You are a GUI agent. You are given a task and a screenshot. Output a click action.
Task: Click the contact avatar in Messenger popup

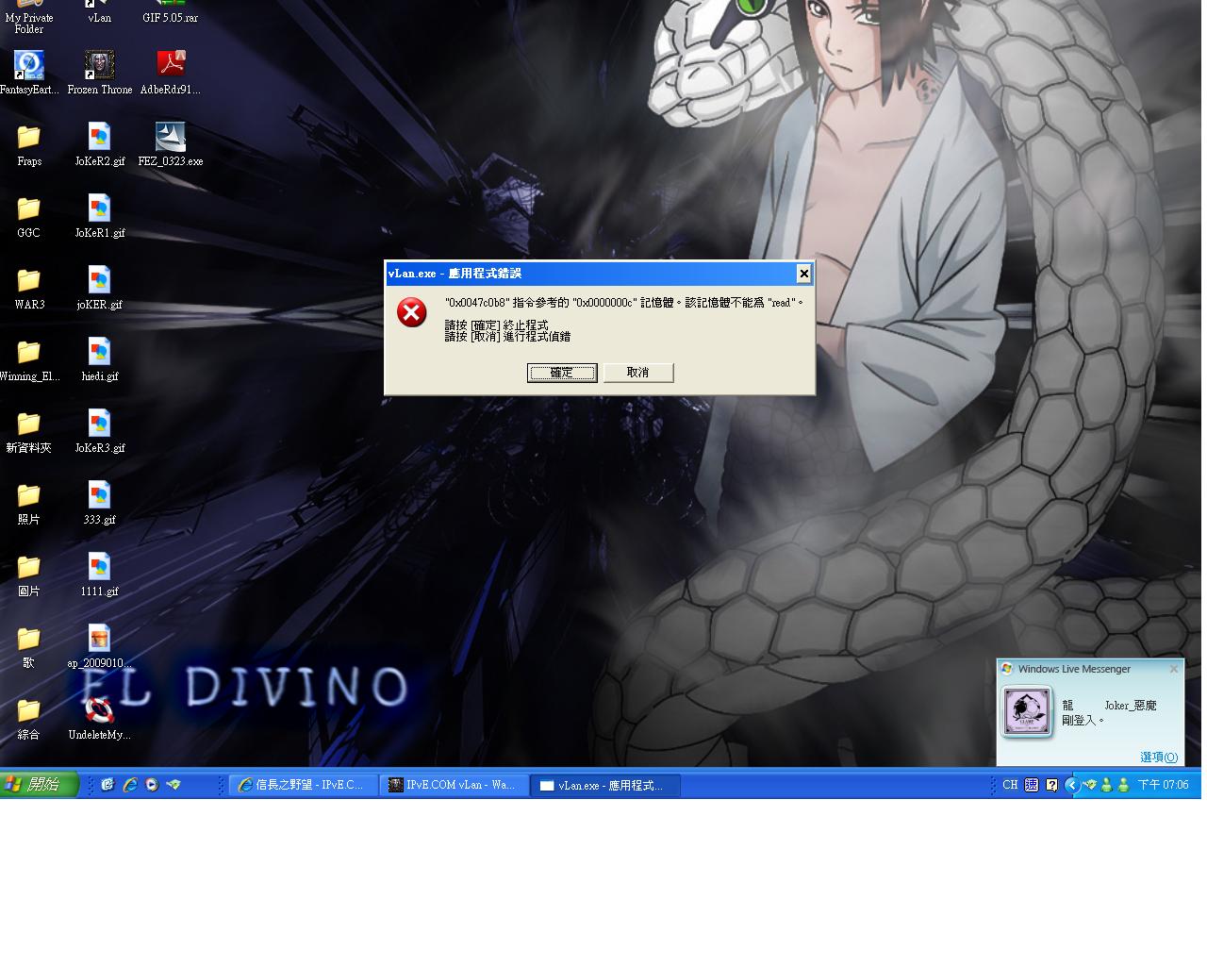pos(1027,711)
